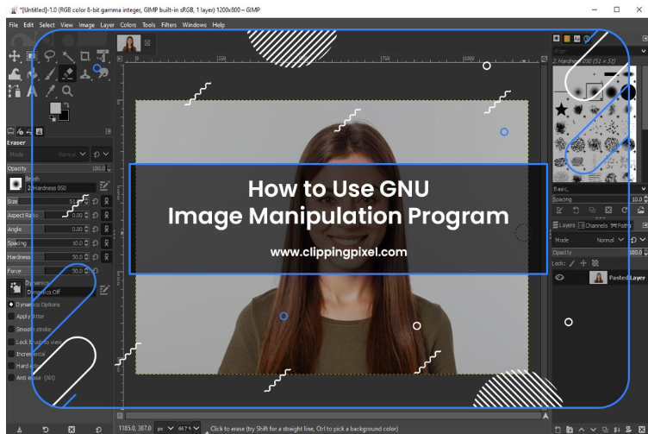Enable the Smooth stroke checkbox
648x434 pixels.
(11, 329)
